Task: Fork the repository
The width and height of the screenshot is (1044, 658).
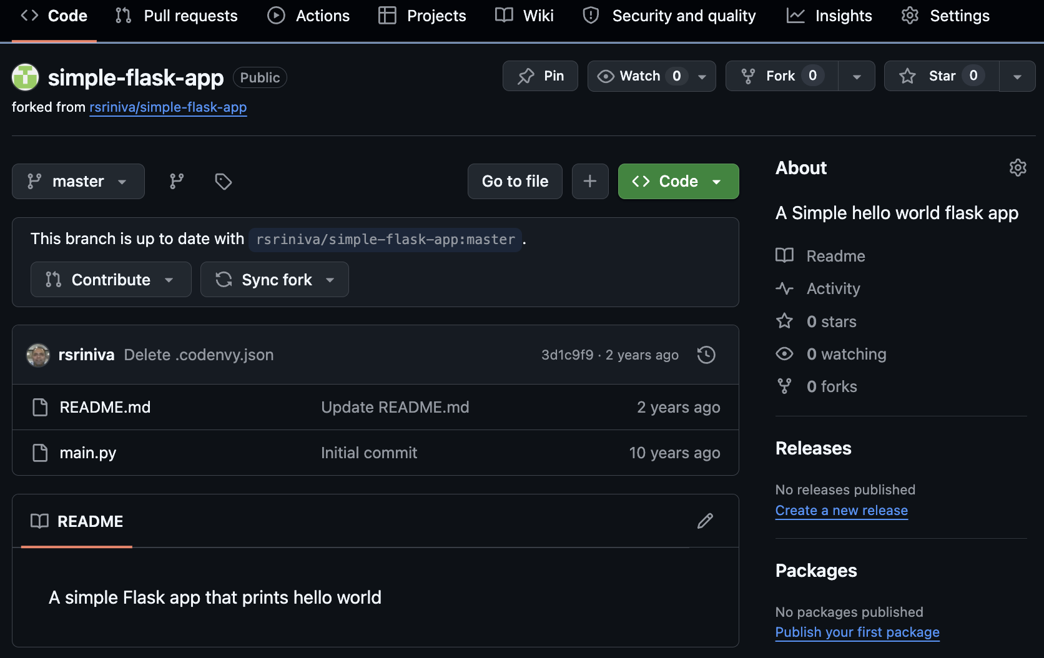Action: 782,76
